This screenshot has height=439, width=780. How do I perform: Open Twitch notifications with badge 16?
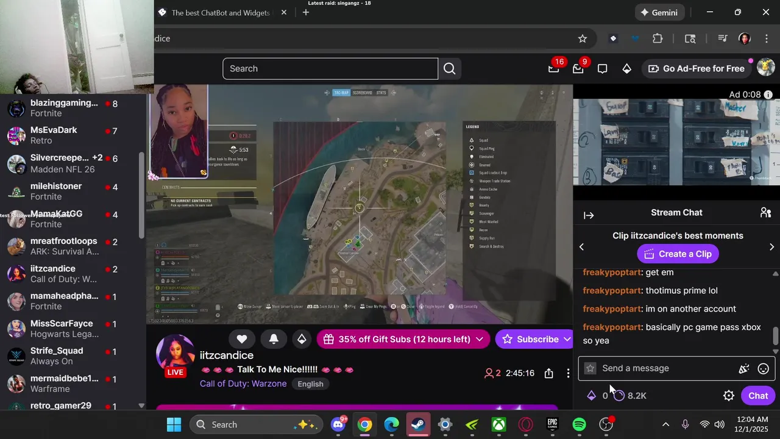pyautogui.click(x=553, y=68)
